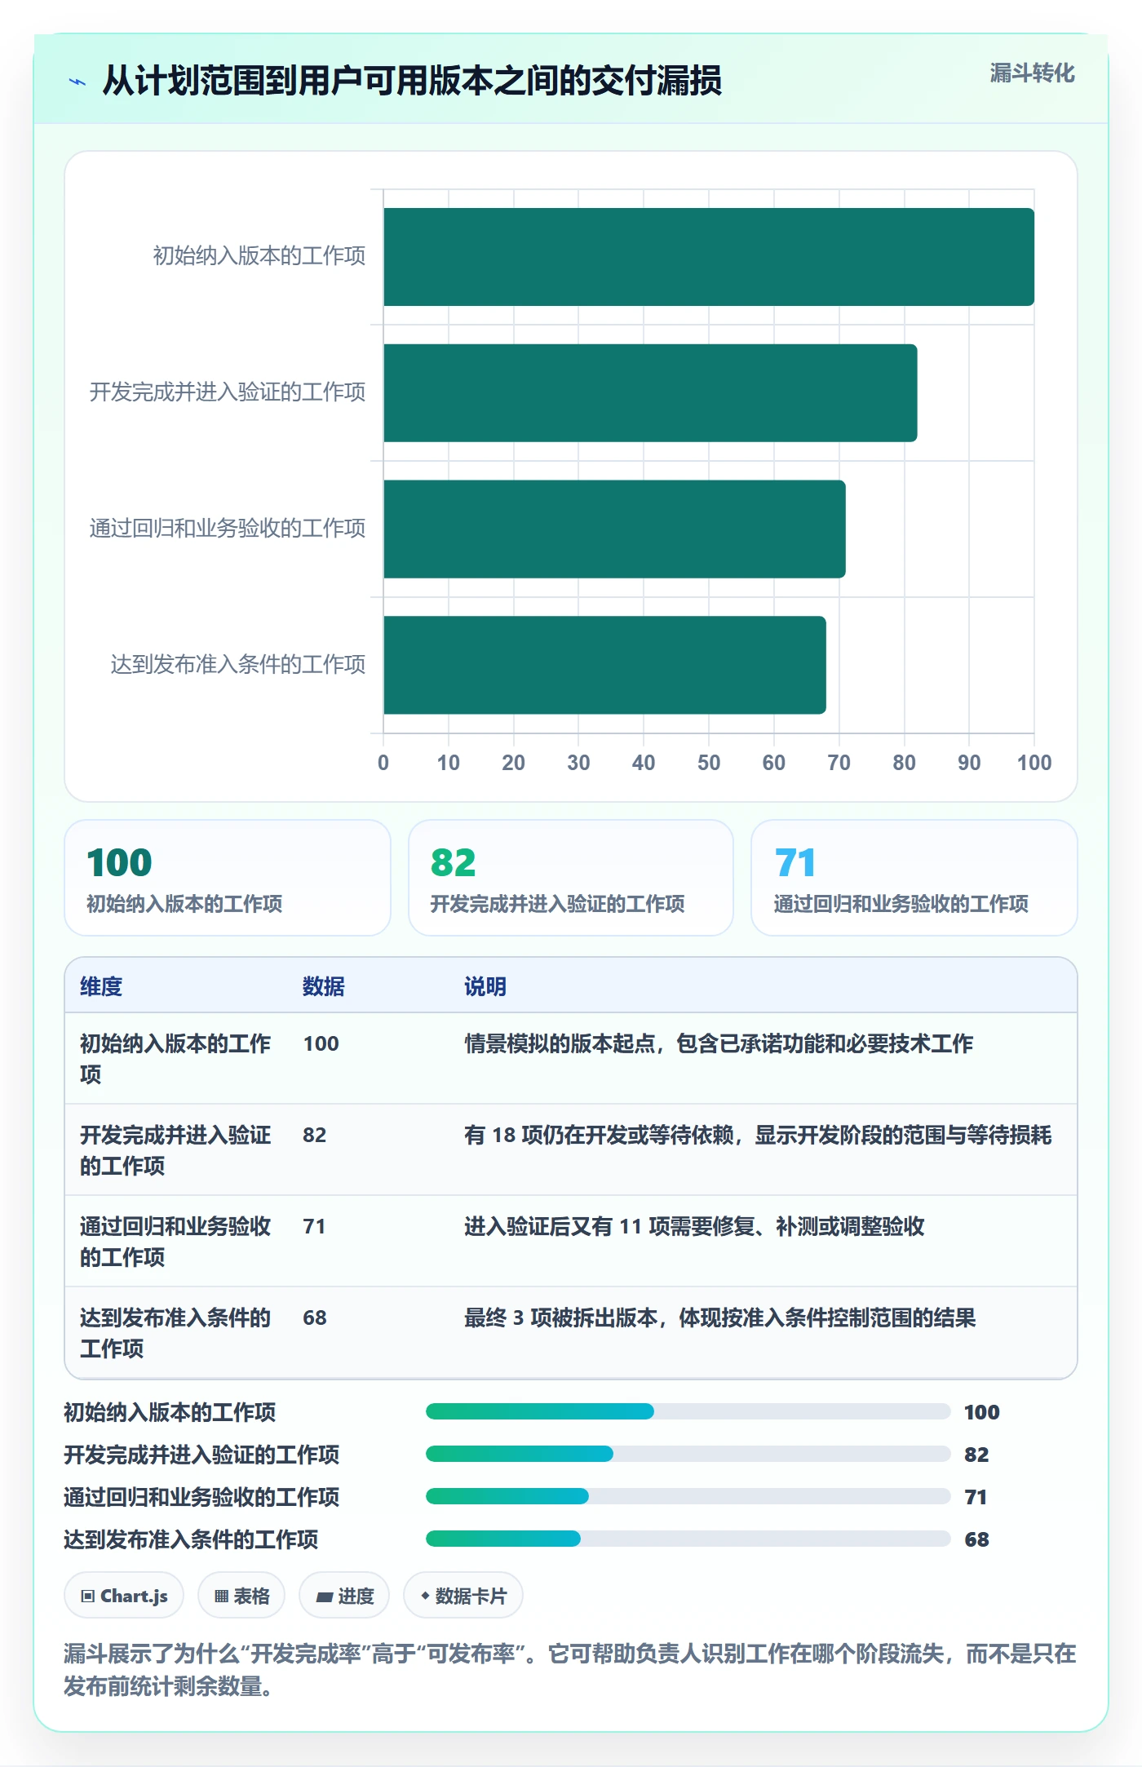Image resolution: width=1142 pixels, height=1767 pixels.
Task: Click the 达到发布准入条件的工作项 chart bar
Action: tap(604, 665)
